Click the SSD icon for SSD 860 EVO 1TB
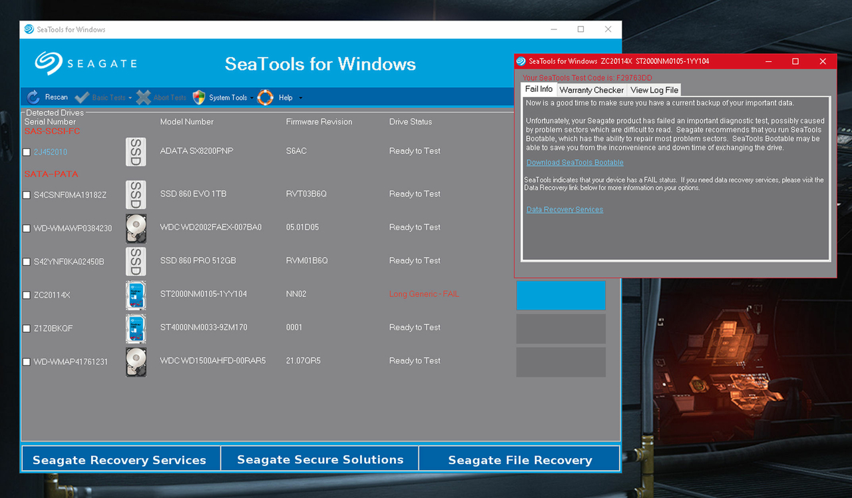Image resolution: width=852 pixels, height=498 pixels. 136,194
